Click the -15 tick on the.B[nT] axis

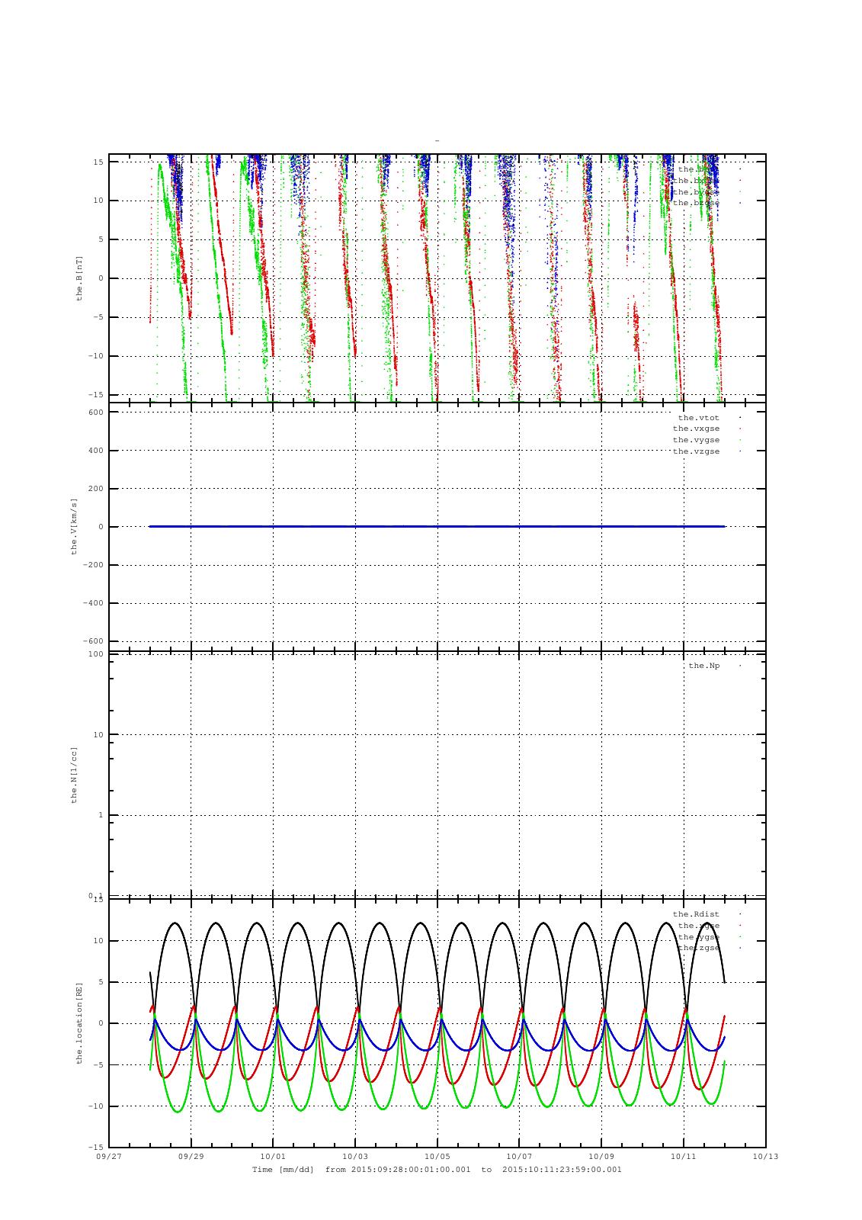coord(95,395)
